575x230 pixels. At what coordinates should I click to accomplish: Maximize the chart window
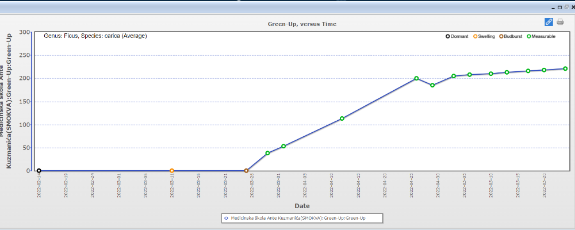pyautogui.click(x=559, y=7)
